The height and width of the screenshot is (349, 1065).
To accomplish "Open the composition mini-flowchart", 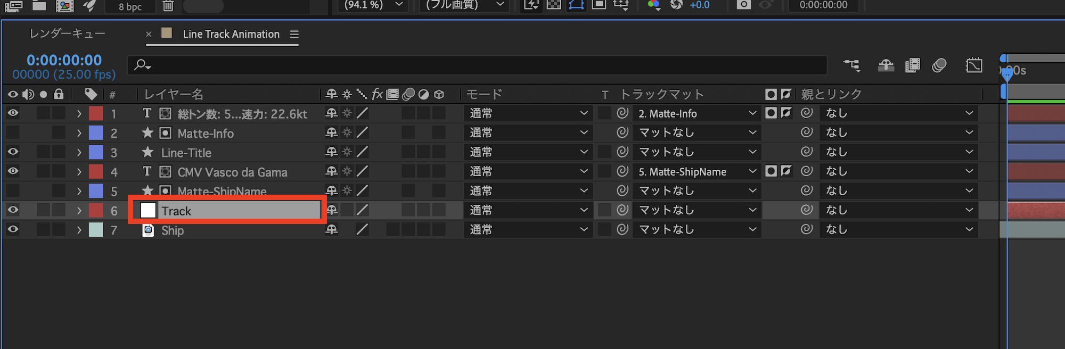I will click(x=851, y=65).
